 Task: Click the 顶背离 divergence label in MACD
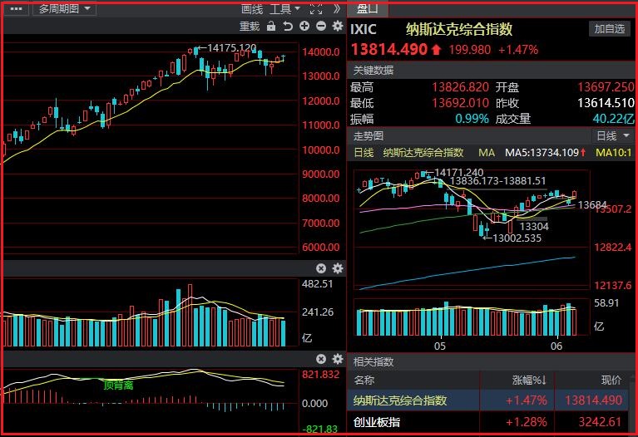[x=118, y=385]
